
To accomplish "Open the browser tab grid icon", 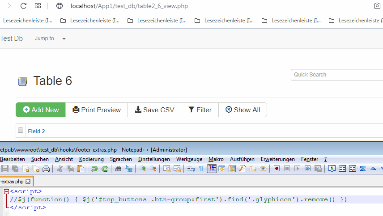I will pyautogui.click(x=38, y=6).
